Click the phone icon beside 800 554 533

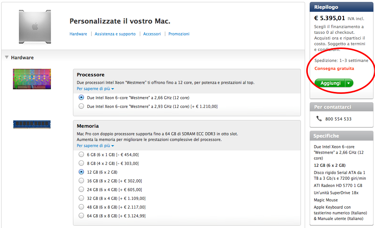coord(319,119)
